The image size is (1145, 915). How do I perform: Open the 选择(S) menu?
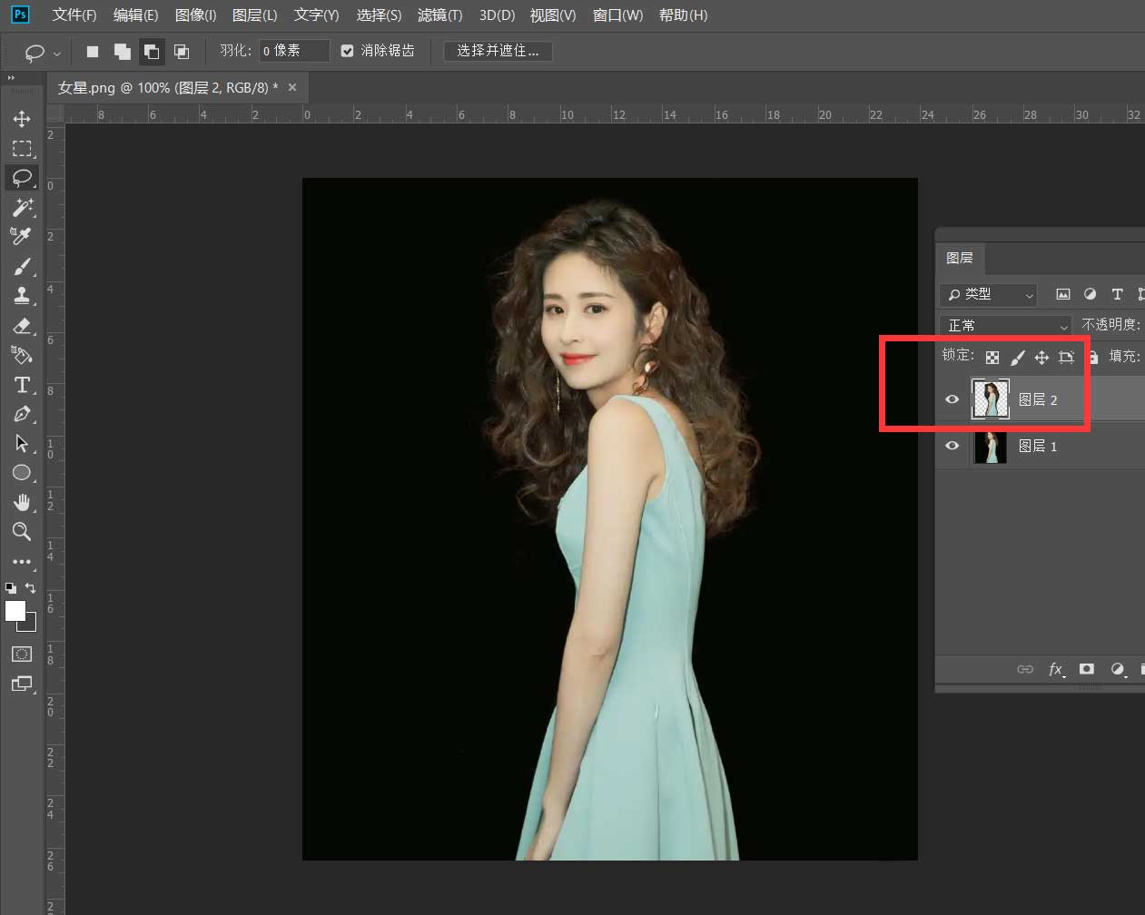coord(379,15)
